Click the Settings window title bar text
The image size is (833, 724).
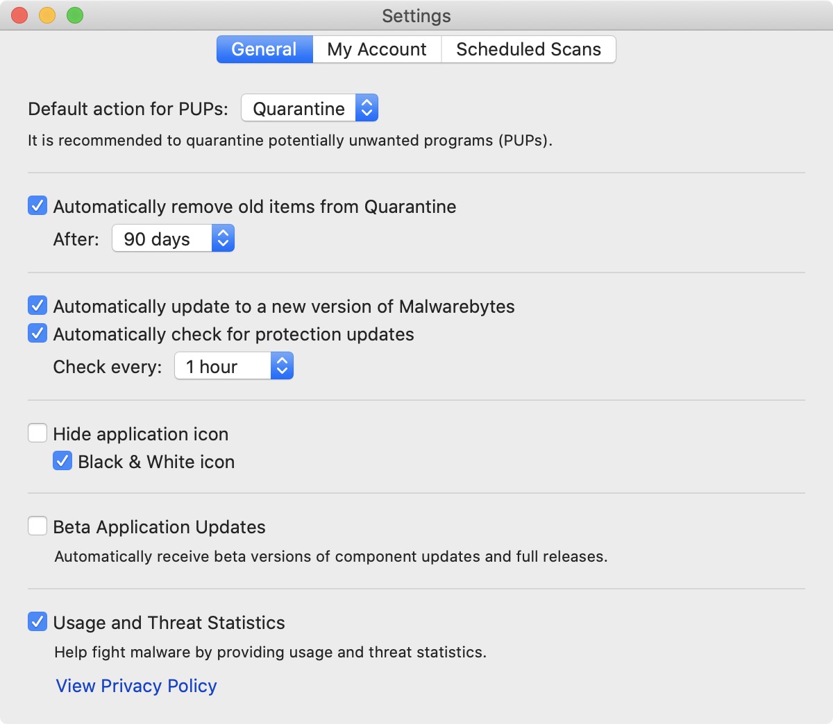click(416, 15)
